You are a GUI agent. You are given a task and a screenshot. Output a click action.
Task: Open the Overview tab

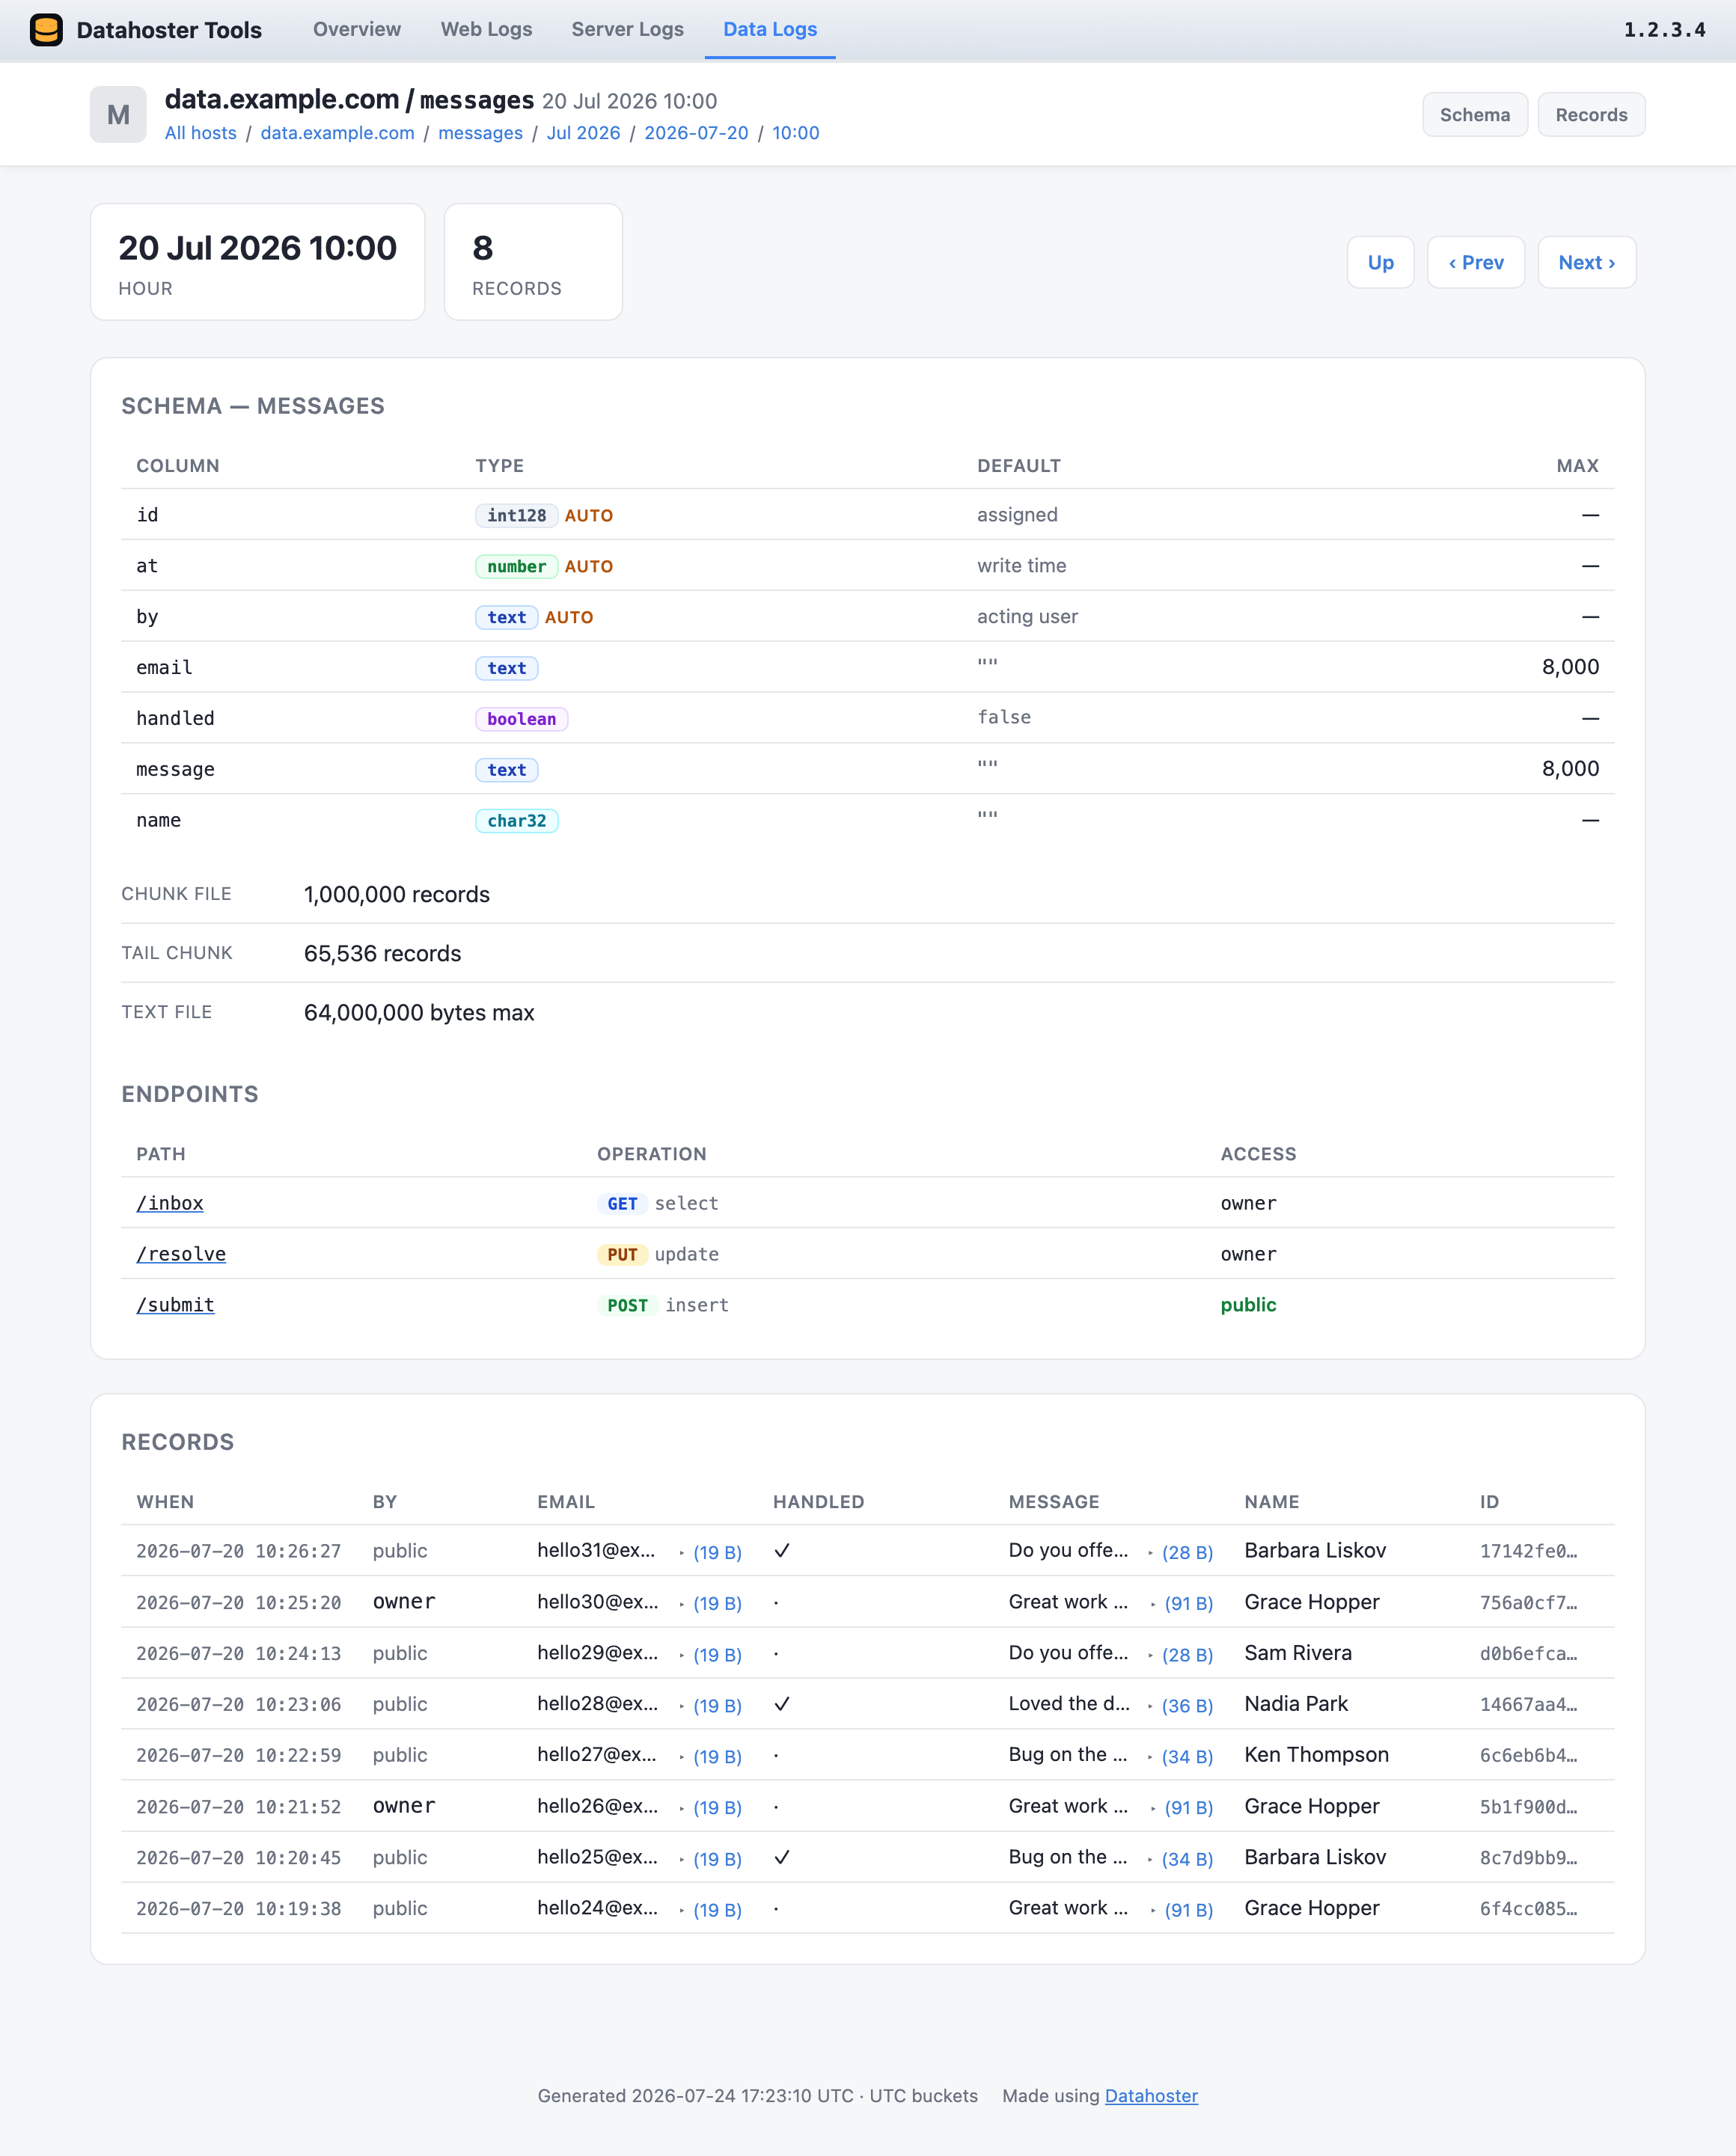coord(357,29)
